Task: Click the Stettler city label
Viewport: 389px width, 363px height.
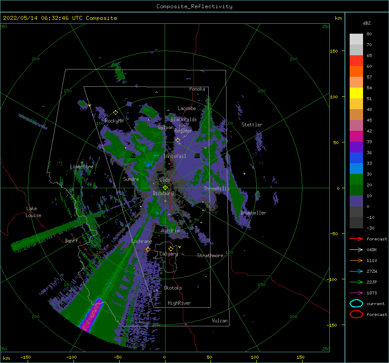Action: point(252,125)
